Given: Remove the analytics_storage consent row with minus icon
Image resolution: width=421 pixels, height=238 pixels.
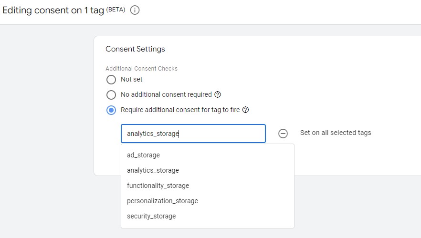Looking at the screenshot, I should tap(283, 134).
